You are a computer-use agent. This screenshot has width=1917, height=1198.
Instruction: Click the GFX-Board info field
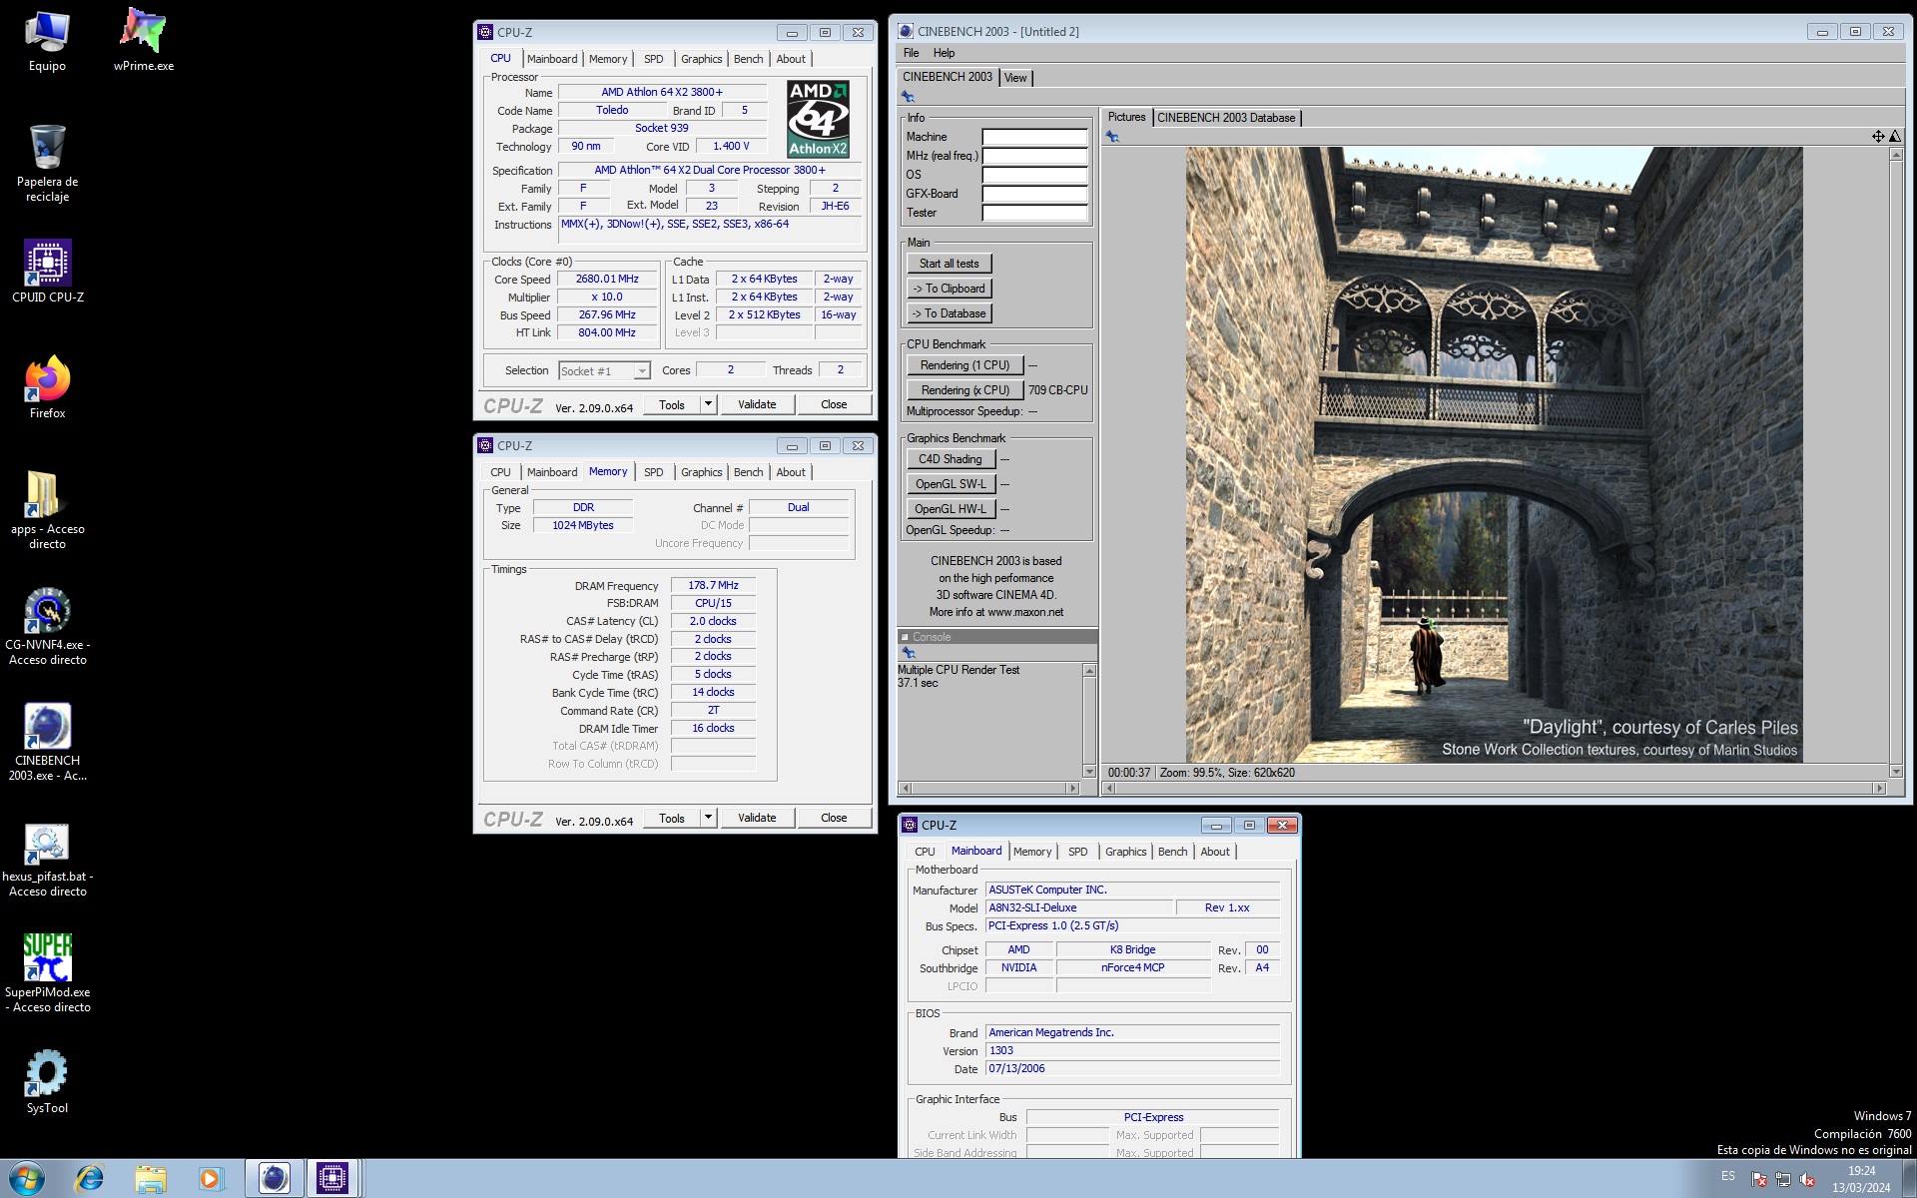coord(1034,194)
